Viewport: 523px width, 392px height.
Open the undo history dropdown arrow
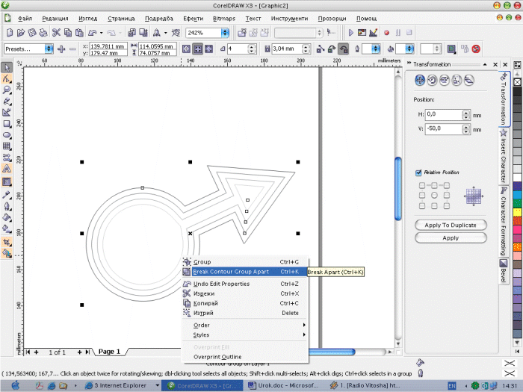101,33
